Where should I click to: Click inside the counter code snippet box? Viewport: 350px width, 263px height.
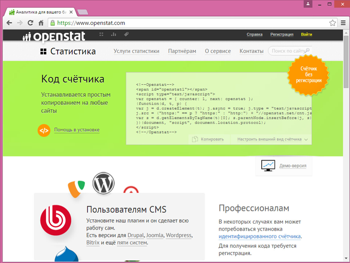click(x=219, y=108)
